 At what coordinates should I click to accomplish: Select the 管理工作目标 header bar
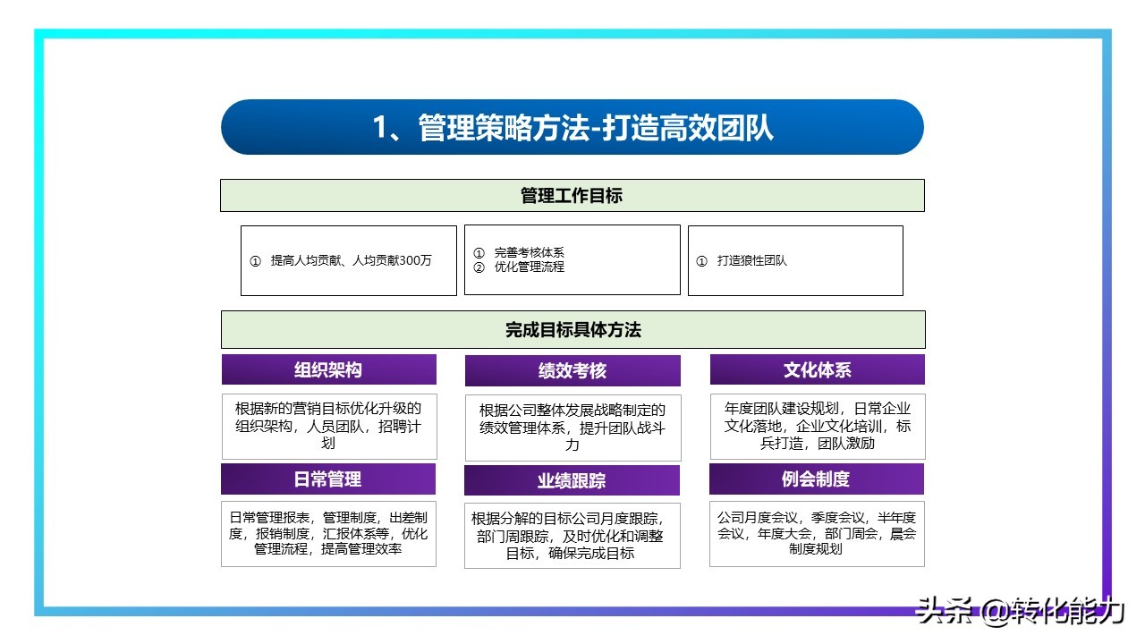coord(572,195)
